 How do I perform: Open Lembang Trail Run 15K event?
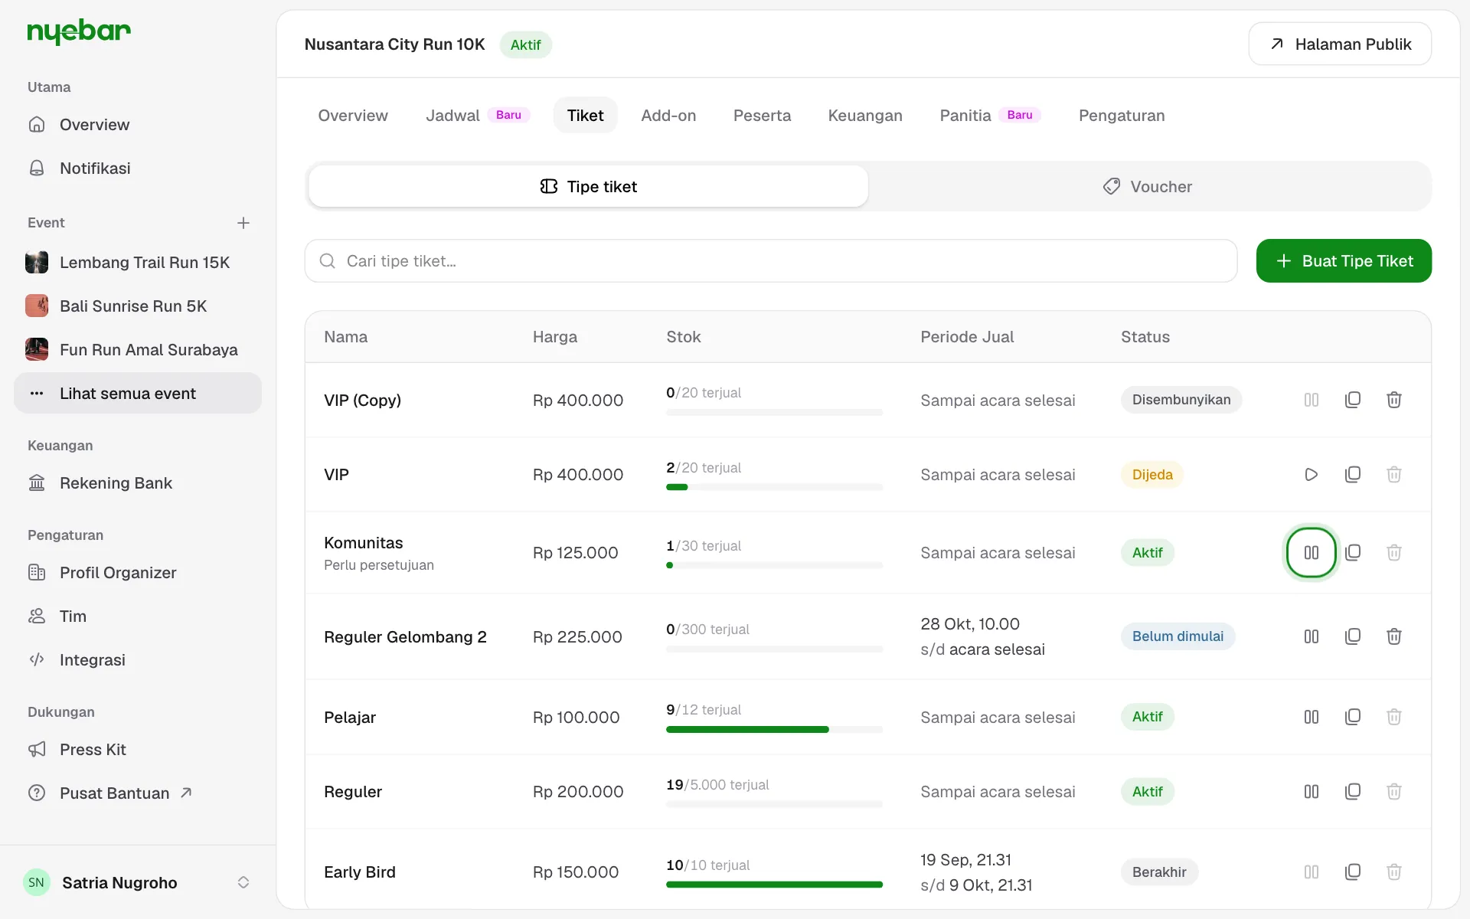coord(138,263)
